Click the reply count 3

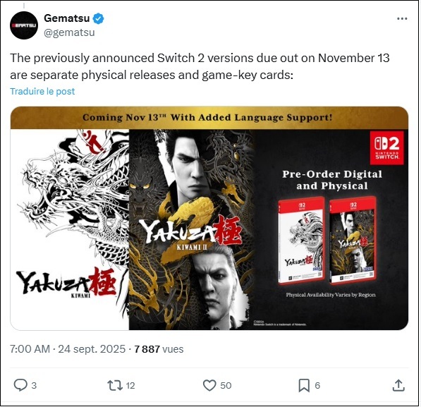point(34,386)
